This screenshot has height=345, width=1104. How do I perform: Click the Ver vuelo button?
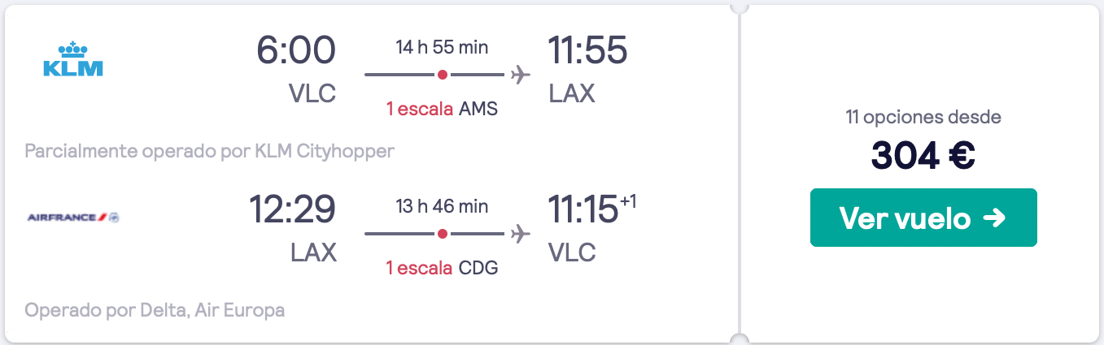point(923,218)
